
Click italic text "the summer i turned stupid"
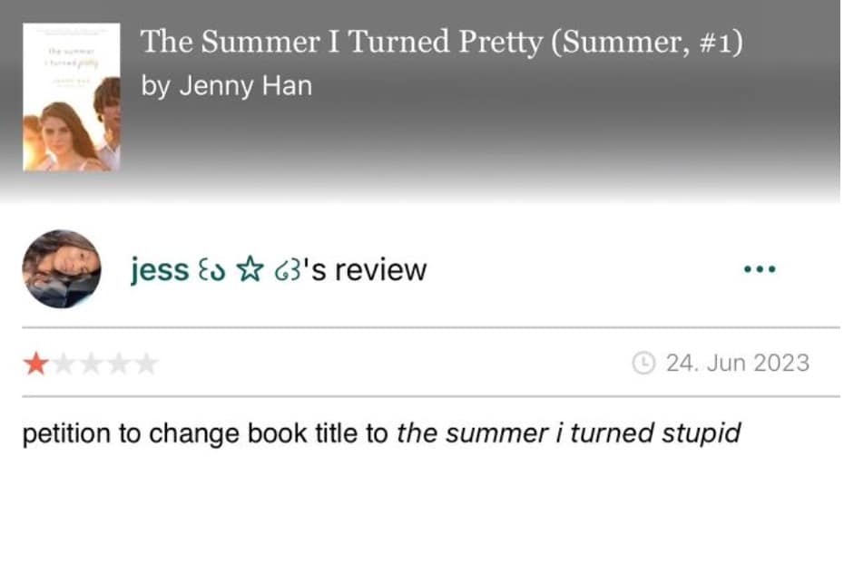(x=569, y=433)
